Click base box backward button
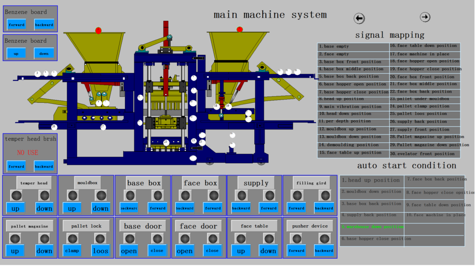This screenshot has height=268, width=476. tap(129, 208)
